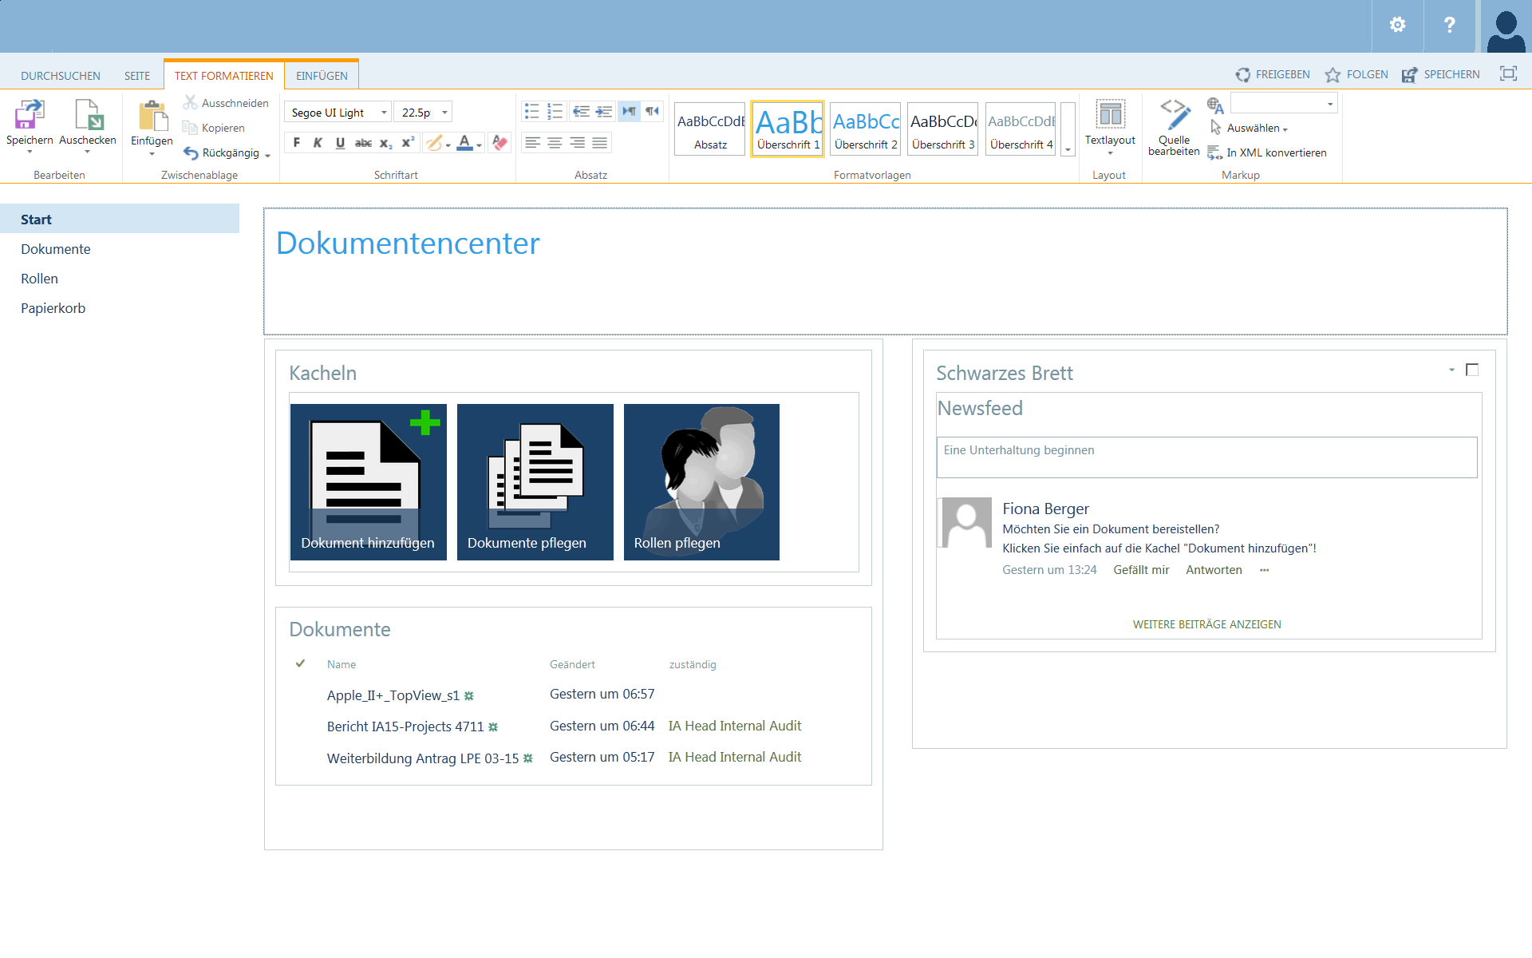Tick the Schwarzes Brett web part checkbox
1532x958 pixels.
[1472, 370]
